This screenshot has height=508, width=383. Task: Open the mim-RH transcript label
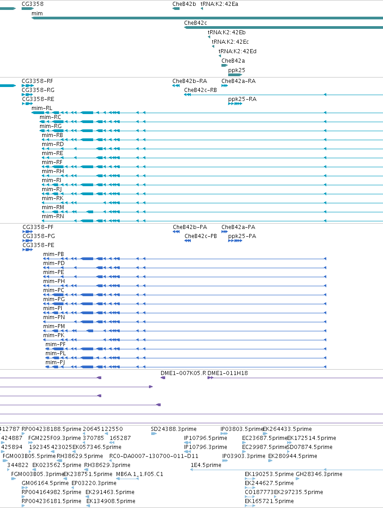pos(53,171)
